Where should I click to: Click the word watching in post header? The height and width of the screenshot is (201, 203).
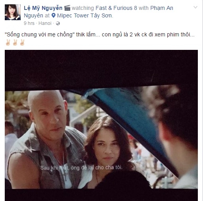tap(83, 8)
